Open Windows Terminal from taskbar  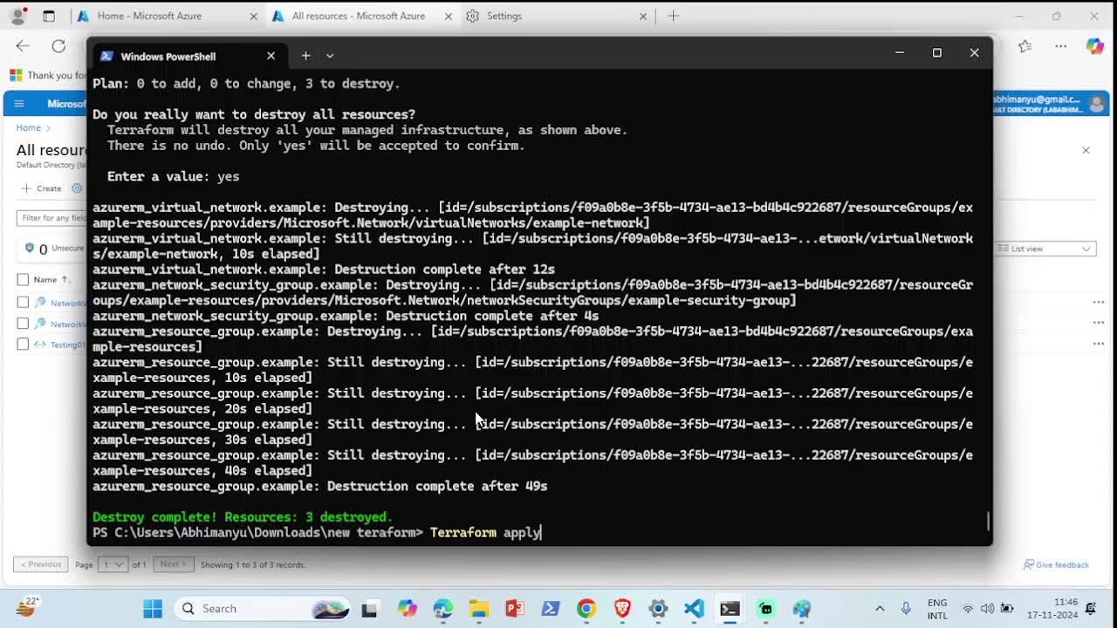point(730,609)
